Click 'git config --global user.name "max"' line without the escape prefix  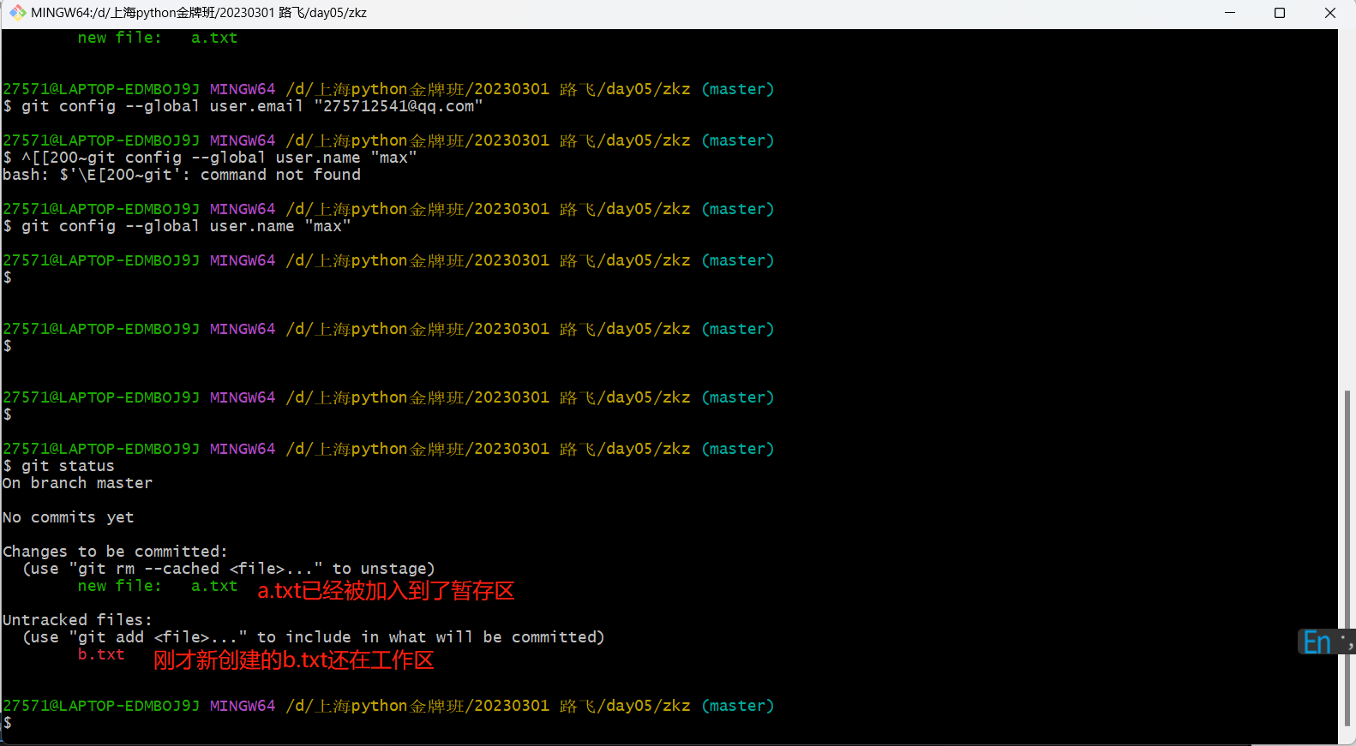click(x=177, y=226)
